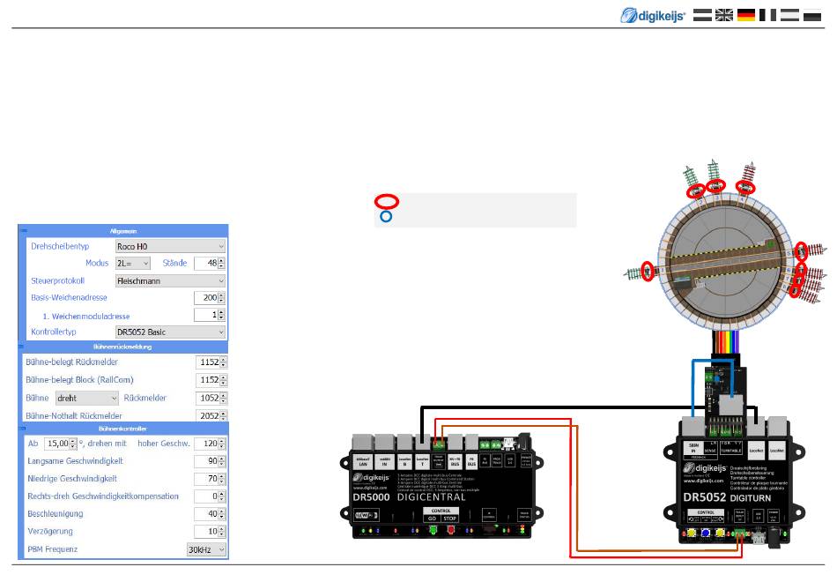Open the Modus dropdown showing 2L=
Screen dimensions: 837x582
(133, 263)
